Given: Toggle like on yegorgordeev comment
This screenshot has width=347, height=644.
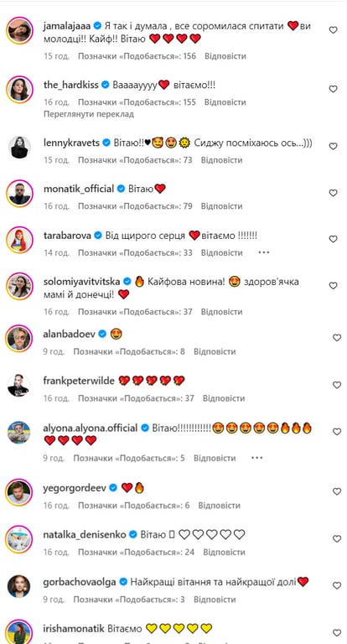Looking at the screenshot, I should [337, 491].
